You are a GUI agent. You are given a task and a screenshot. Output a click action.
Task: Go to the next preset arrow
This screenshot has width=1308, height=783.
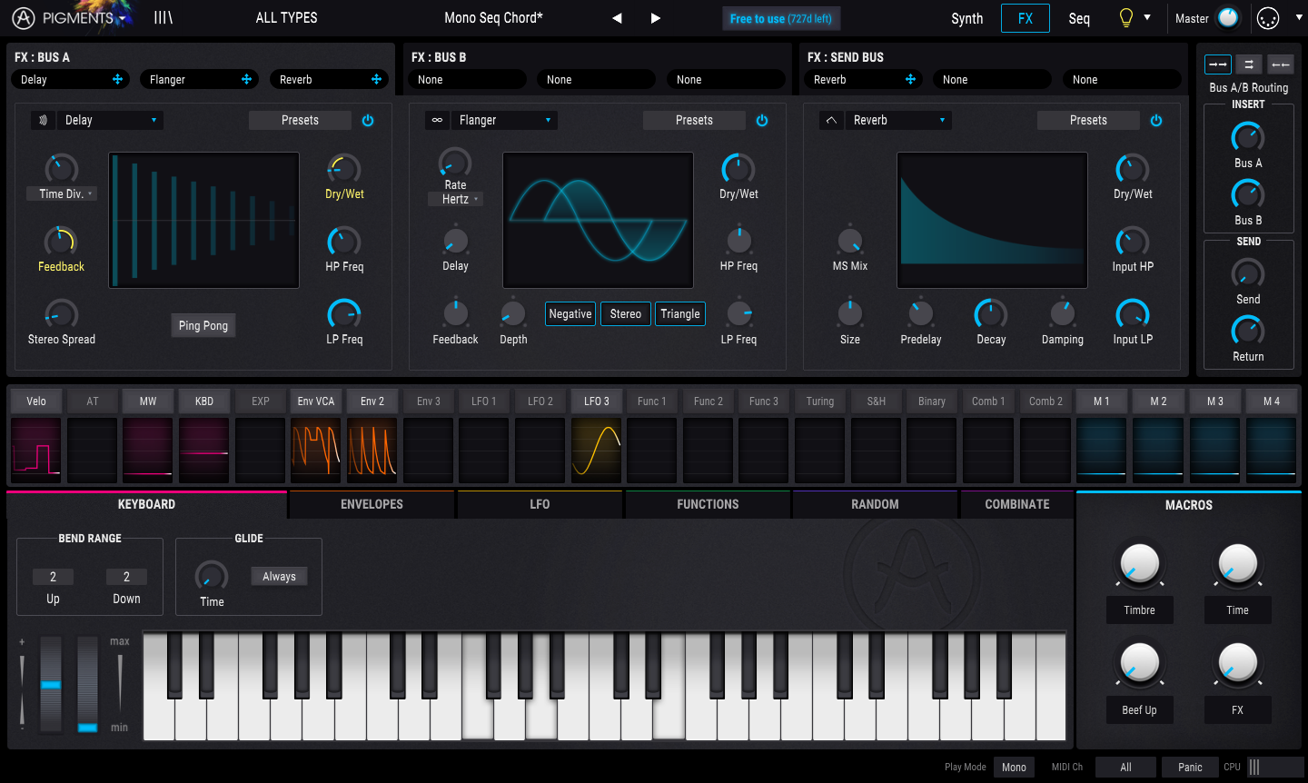click(x=655, y=18)
